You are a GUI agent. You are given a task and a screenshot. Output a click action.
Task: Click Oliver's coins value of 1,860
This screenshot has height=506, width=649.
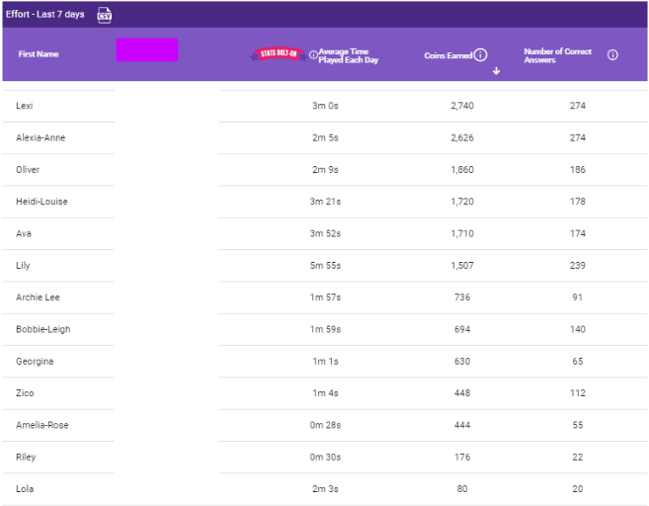click(x=462, y=170)
